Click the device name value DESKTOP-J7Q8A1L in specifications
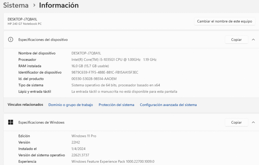The width and height of the screenshot is (259, 165). coord(86,53)
